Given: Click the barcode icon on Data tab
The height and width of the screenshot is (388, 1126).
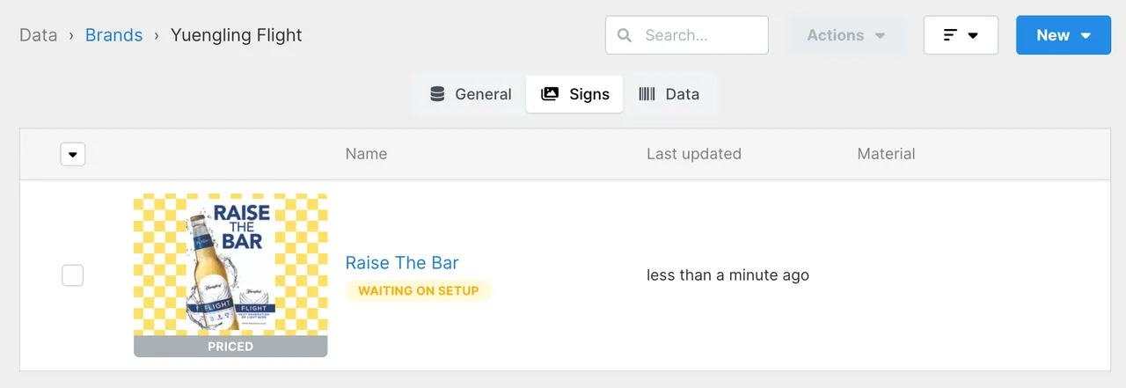Looking at the screenshot, I should pos(647,94).
